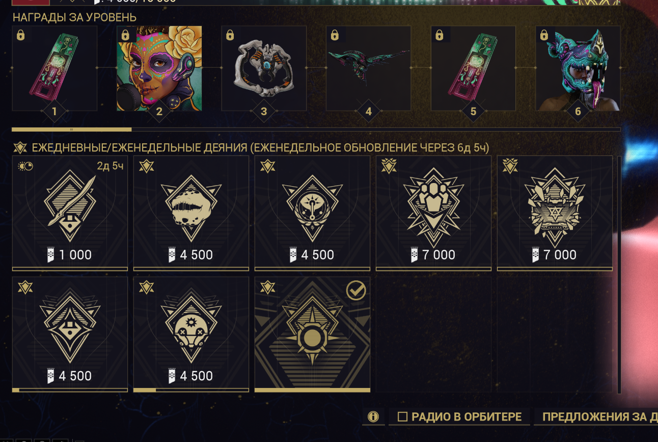Click the clock emblem act worth 4 500

point(312,213)
